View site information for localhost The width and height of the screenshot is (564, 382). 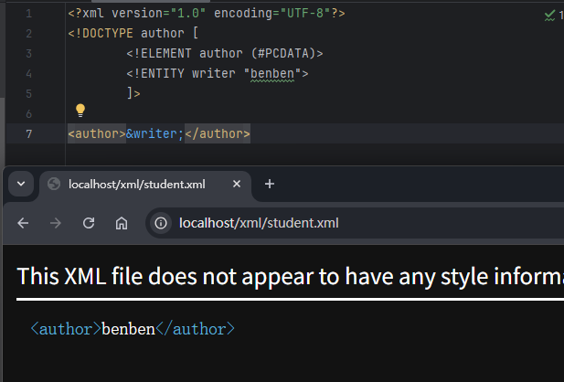[161, 223]
